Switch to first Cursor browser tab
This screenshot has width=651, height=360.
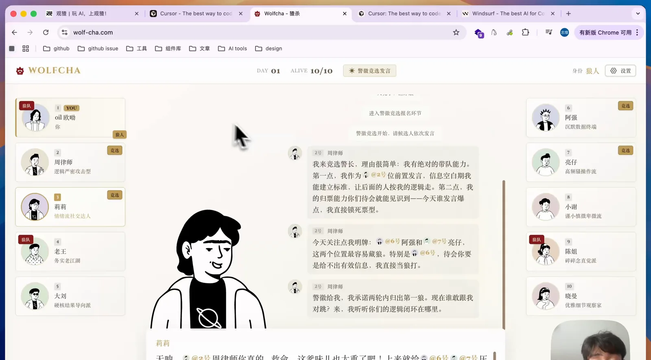pos(196,13)
